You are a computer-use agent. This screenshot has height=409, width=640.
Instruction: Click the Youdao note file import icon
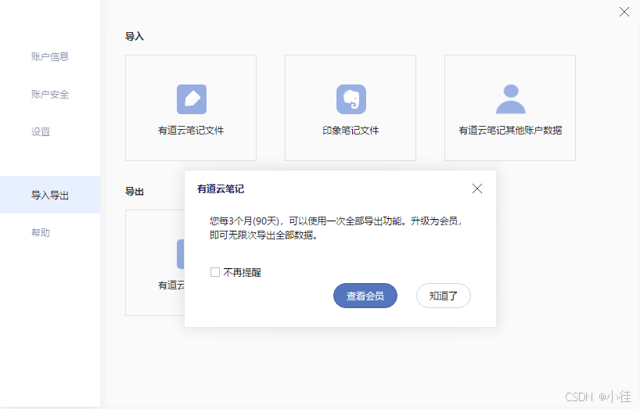192,99
